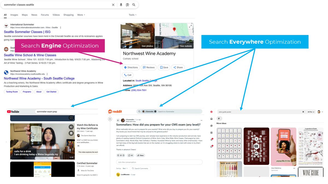Switch to the Videos search tab

56,15
